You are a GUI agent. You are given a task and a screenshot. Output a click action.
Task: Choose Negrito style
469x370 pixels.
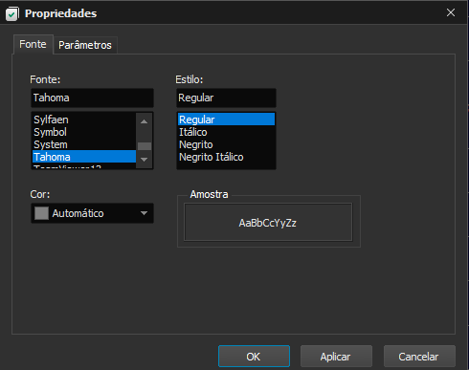(x=226, y=144)
